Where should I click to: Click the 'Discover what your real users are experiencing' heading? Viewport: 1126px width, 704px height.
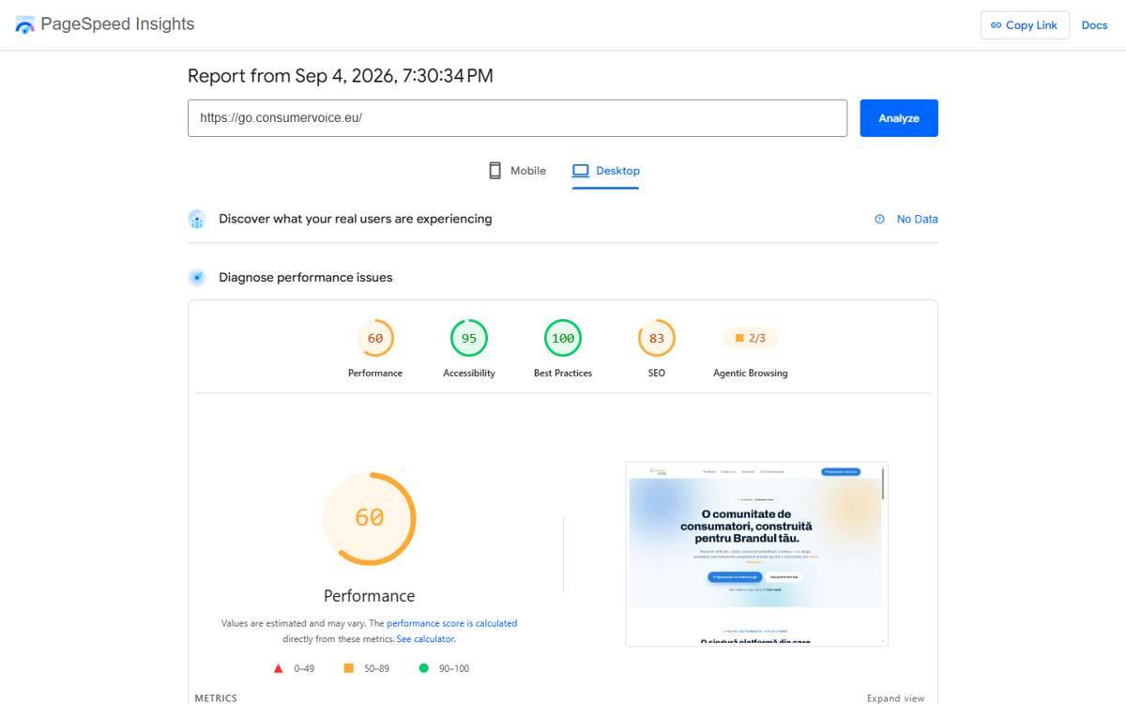tap(356, 219)
